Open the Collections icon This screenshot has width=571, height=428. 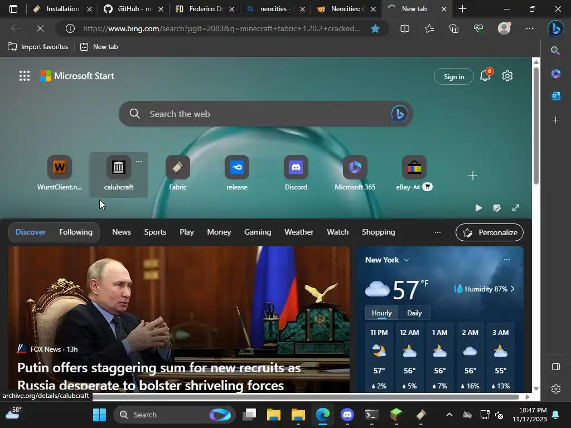coord(454,28)
